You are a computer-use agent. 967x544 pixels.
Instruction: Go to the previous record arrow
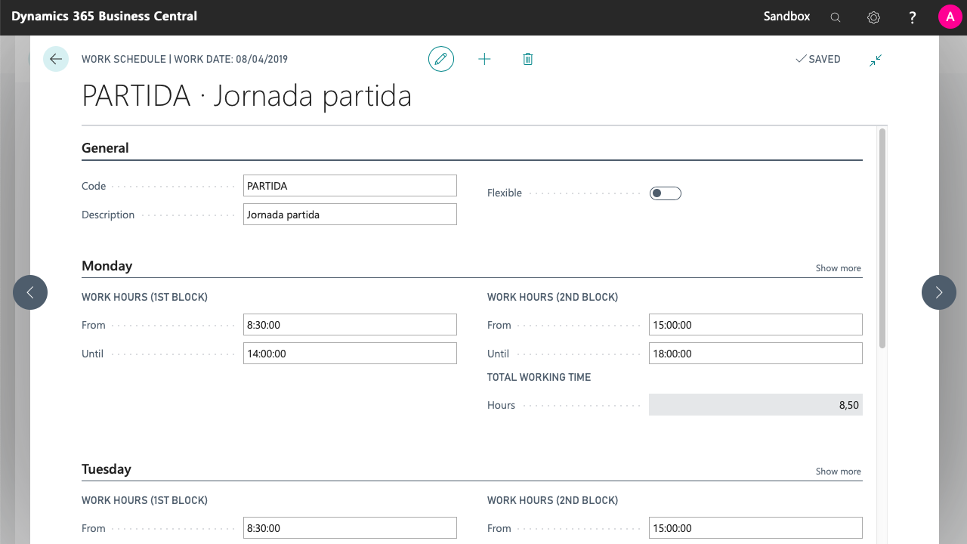pyautogui.click(x=30, y=292)
